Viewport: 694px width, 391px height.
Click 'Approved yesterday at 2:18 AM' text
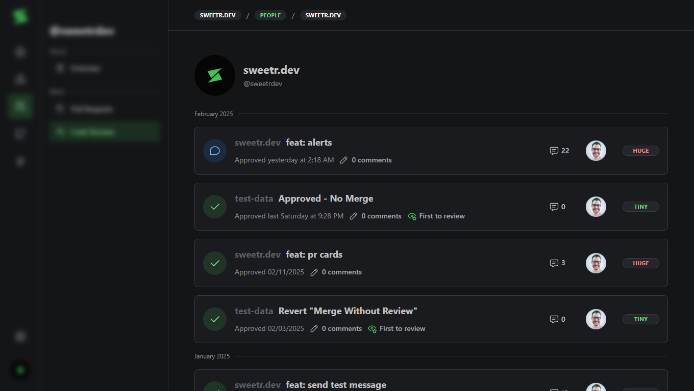pyautogui.click(x=284, y=160)
